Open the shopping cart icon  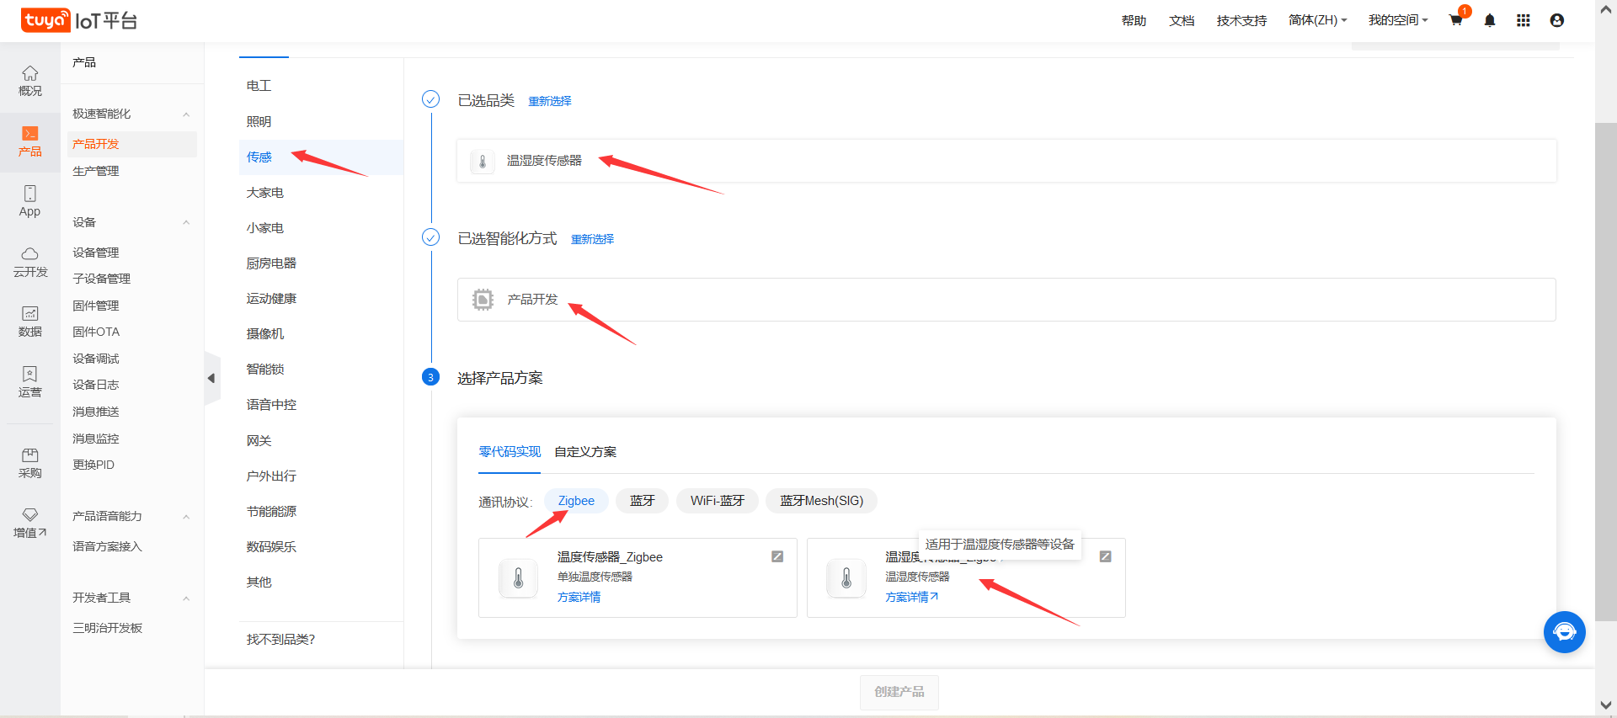[1455, 20]
